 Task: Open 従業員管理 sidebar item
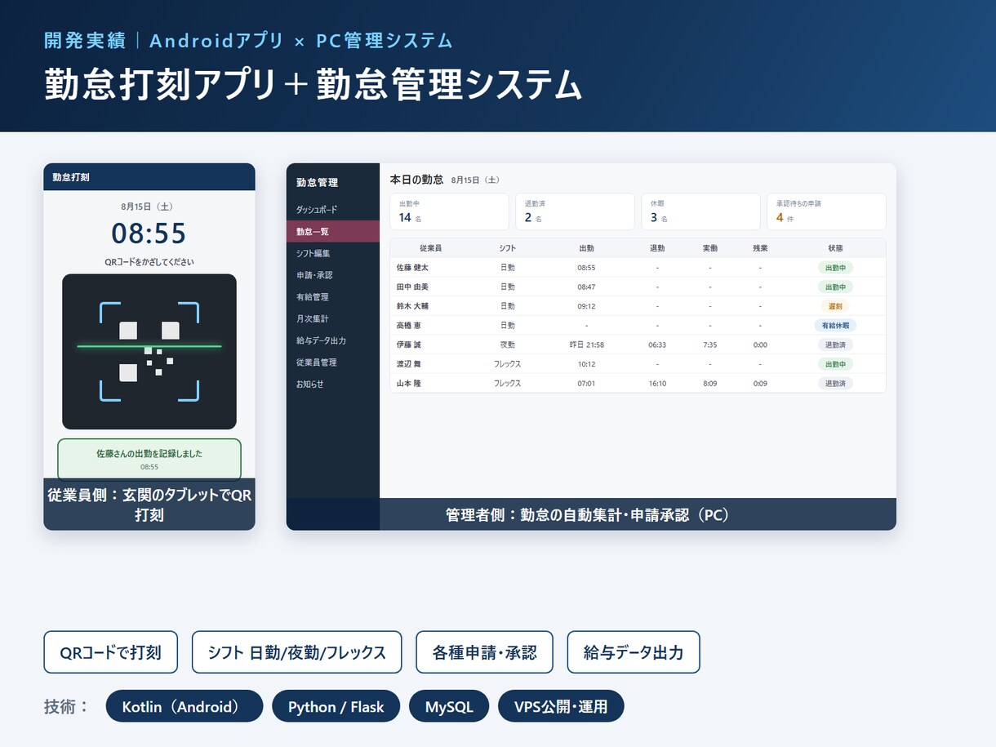point(332,362)
